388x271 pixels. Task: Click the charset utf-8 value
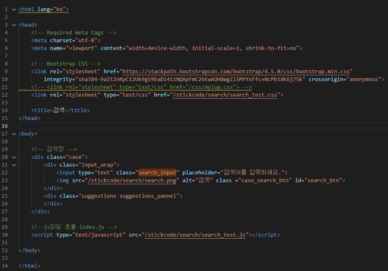pos(86,40)
